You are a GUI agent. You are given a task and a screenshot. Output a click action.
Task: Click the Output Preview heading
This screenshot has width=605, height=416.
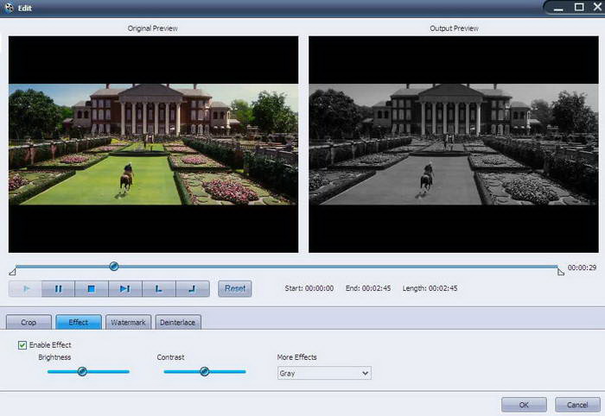(x=454, y=28)
